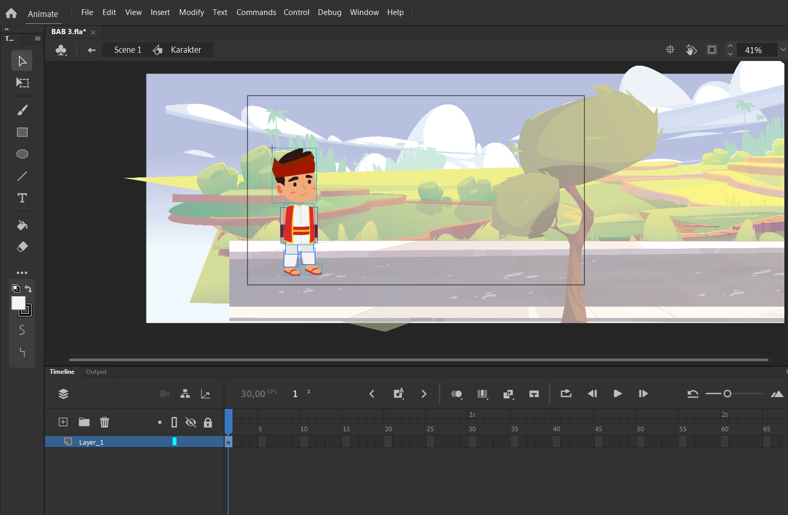Select the Free Transform tool
The height and width of the screenshot is (515, 788).
[22, 83]
